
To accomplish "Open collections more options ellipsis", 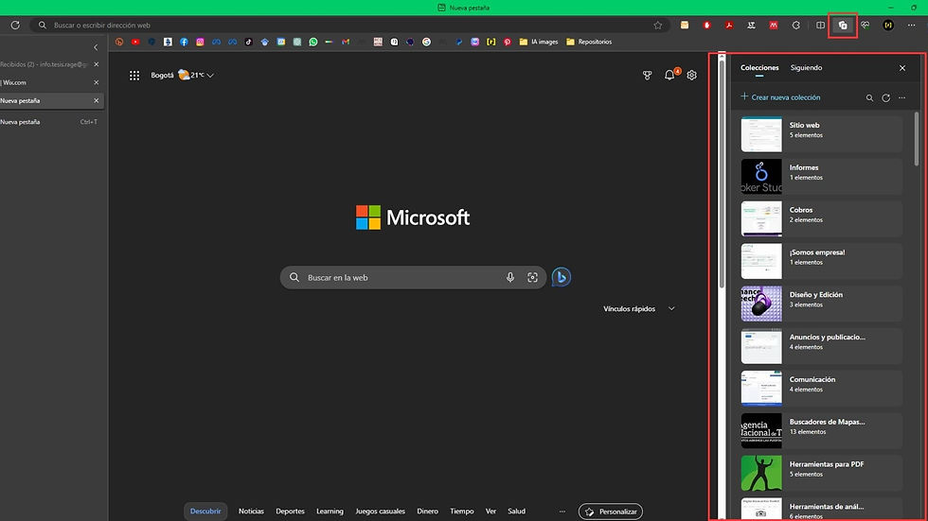I will [x=901, y=98].
